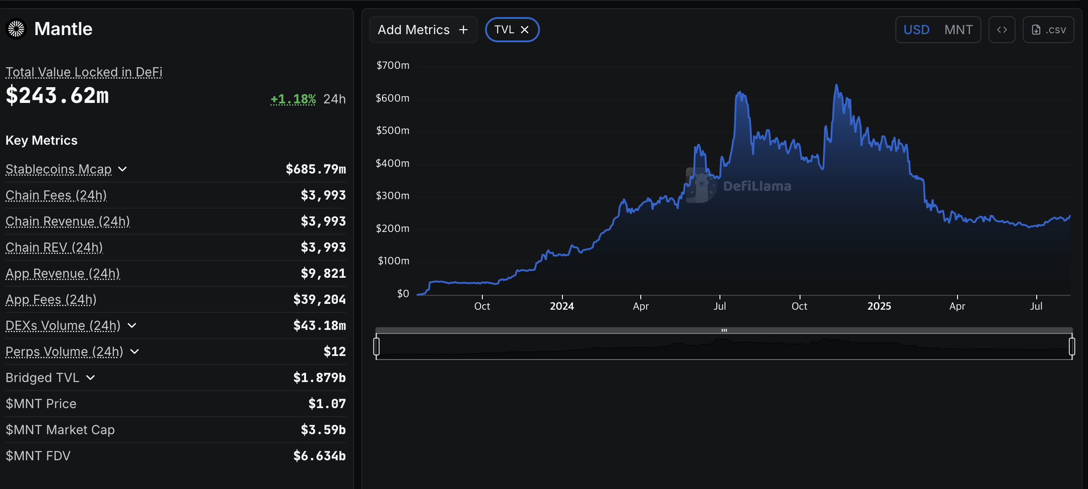The width and height of the screenshot is (1088, 489).
Task: Click the Mantle page title
Action: (x=63, y=29)
